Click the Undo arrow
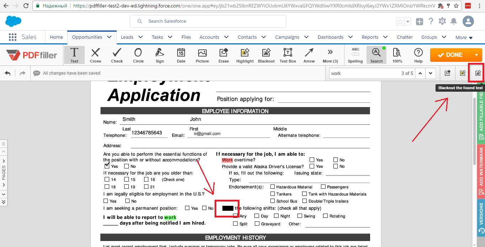This screenshot has width=485, height=247. (7, 73)
